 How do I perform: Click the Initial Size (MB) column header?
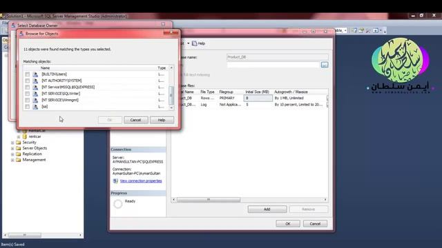pos(257,92)
